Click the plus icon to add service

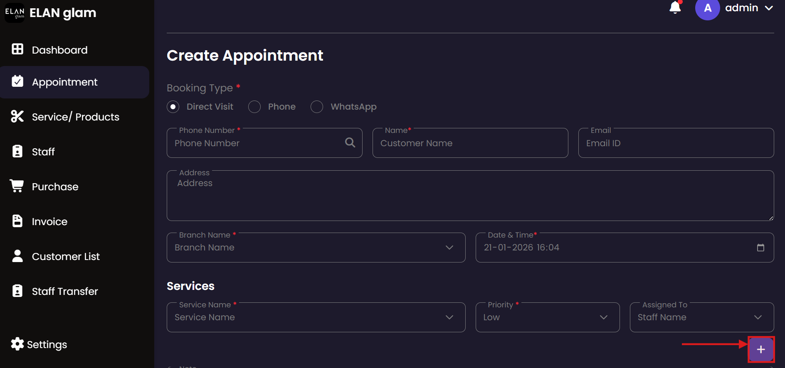coord(761,349)
